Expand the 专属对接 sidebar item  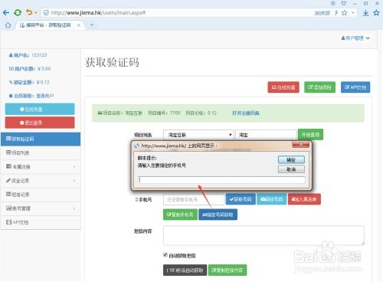[x=41, y=167]
